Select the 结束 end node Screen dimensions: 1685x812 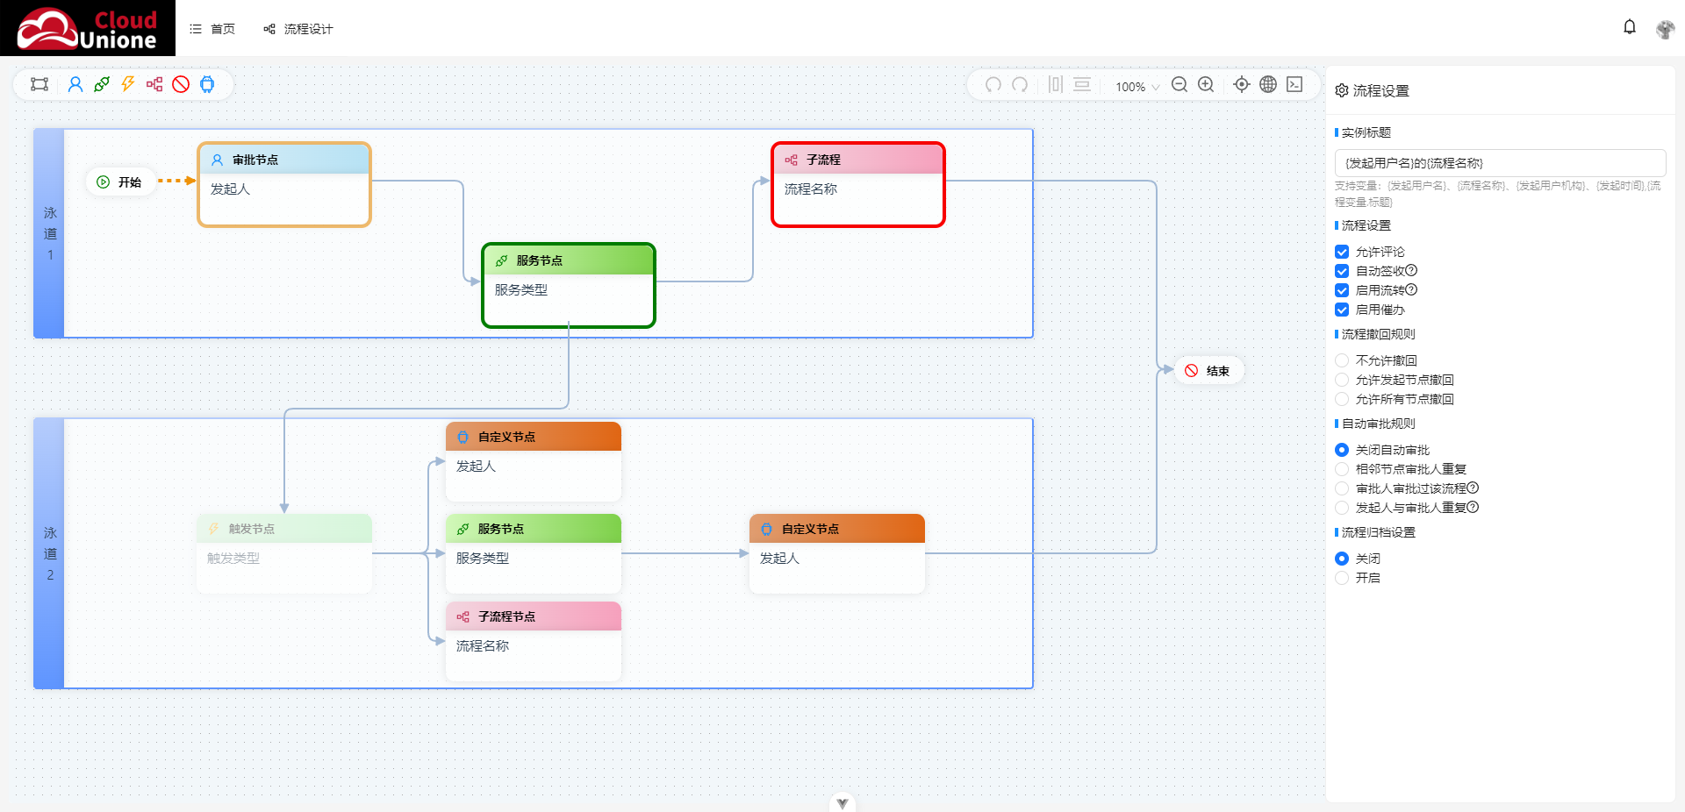click(1208, 371)
